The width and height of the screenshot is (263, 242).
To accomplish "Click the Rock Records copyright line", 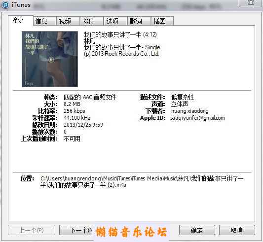I will click(121, 54).
